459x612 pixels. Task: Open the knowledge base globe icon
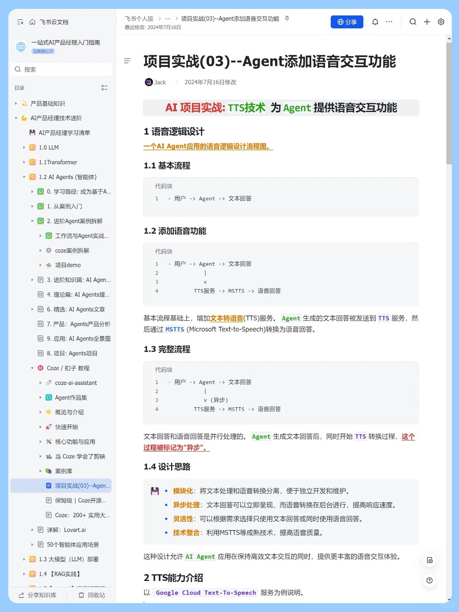(21, 47)
